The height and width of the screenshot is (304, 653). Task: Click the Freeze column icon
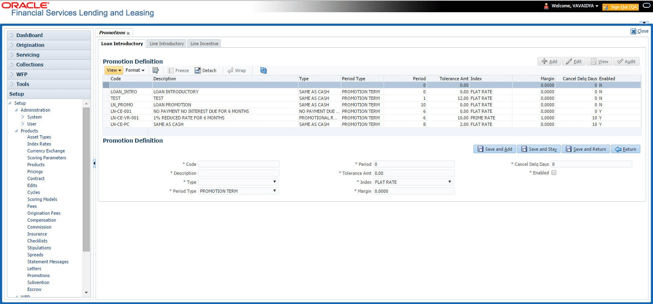pyautogui.click(x=171, y=70)
